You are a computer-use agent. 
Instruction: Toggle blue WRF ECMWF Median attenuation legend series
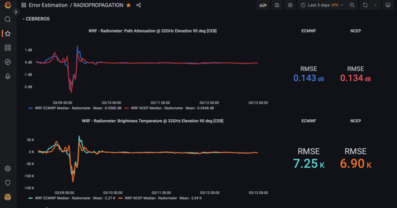coord(63,108)
